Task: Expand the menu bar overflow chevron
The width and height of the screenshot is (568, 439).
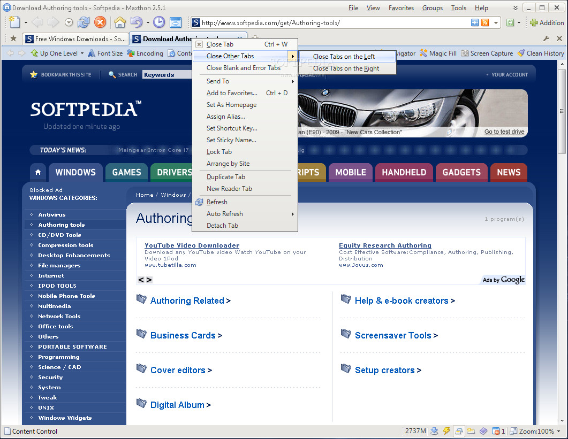Action: (515, 8)
